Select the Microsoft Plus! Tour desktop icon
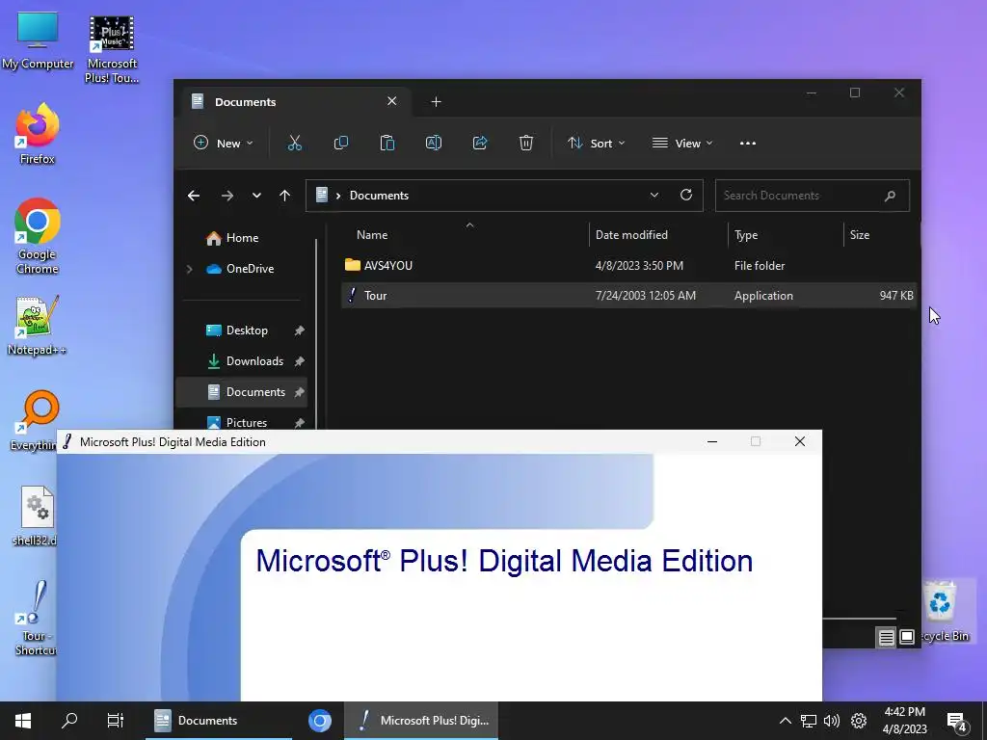Image resolution: width=987 pixels, height=740 pixels. [x=112, y=49]
